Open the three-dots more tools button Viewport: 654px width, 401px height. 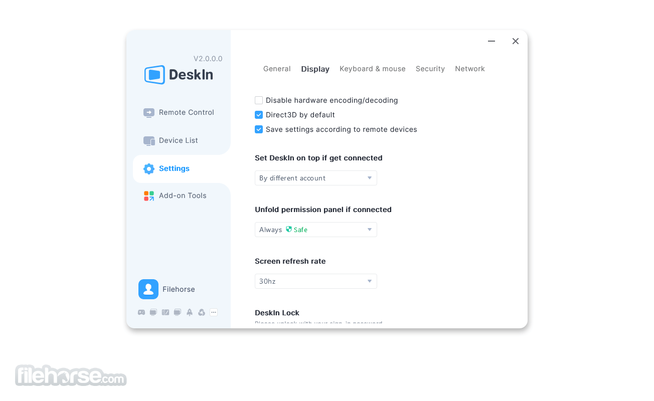tap(214, 312)
